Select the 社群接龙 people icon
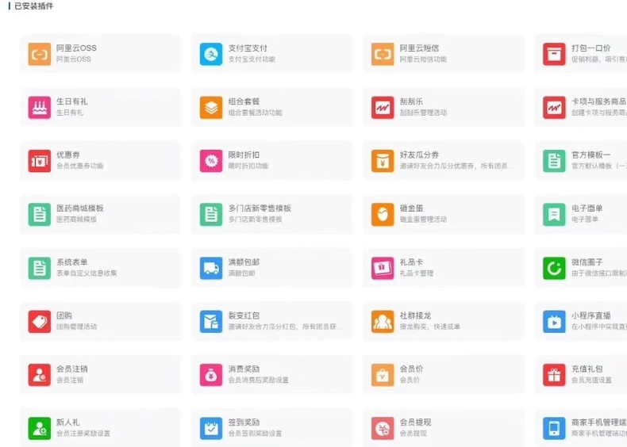 [383, 322]
